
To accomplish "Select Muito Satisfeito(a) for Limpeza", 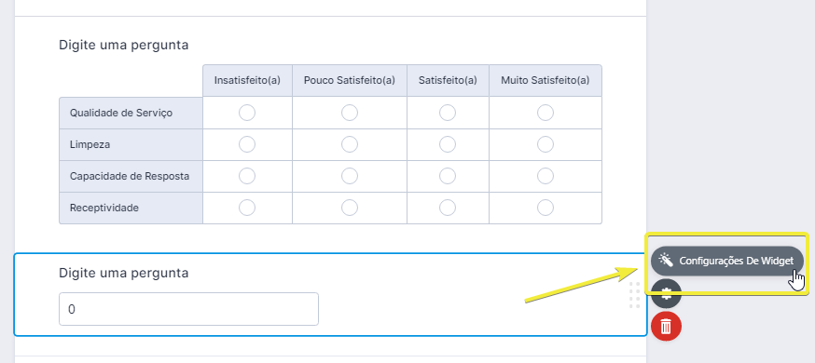I will 546,144.
